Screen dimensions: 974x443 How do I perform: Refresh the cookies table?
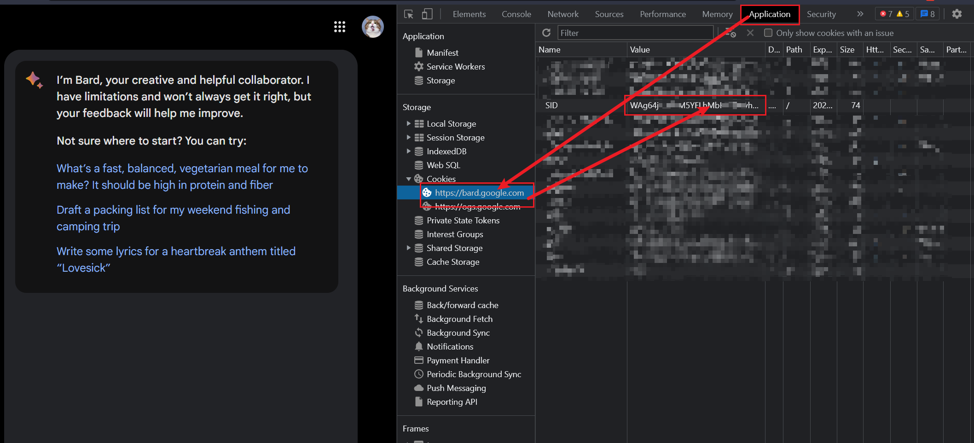(546, 33)
